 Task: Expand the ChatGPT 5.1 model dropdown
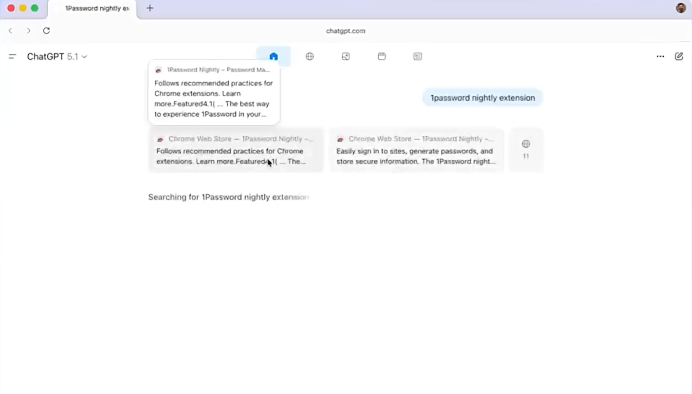pos(57,56)
